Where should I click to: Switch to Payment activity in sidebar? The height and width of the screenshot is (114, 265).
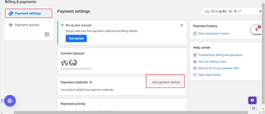(x=27, y=25)
